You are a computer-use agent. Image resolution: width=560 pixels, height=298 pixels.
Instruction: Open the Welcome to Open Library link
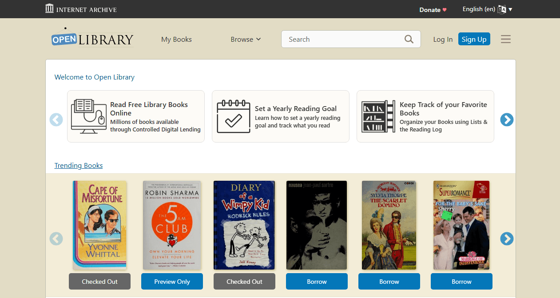pyautogui.click(x=94, y=77)
